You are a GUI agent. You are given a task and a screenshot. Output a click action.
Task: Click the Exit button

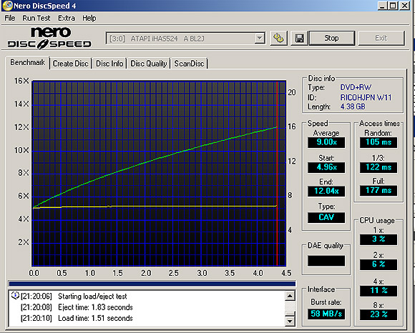381,39
